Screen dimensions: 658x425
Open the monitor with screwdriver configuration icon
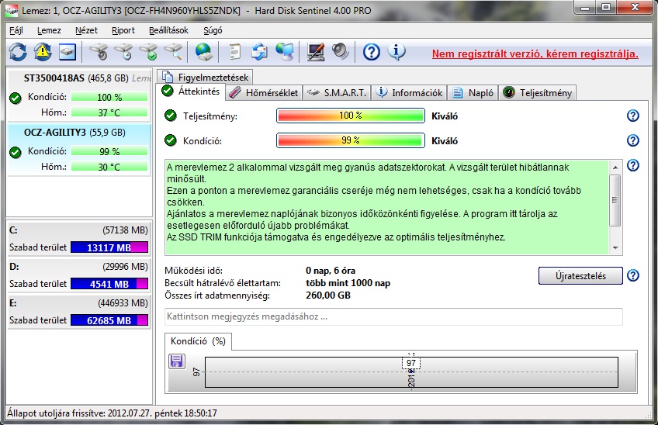point(315,52)
